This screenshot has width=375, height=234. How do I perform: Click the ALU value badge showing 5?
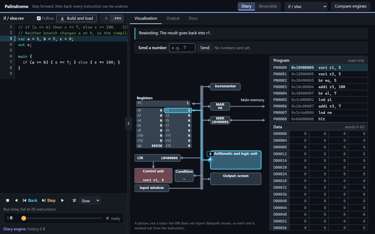click(x=210, y=154)
